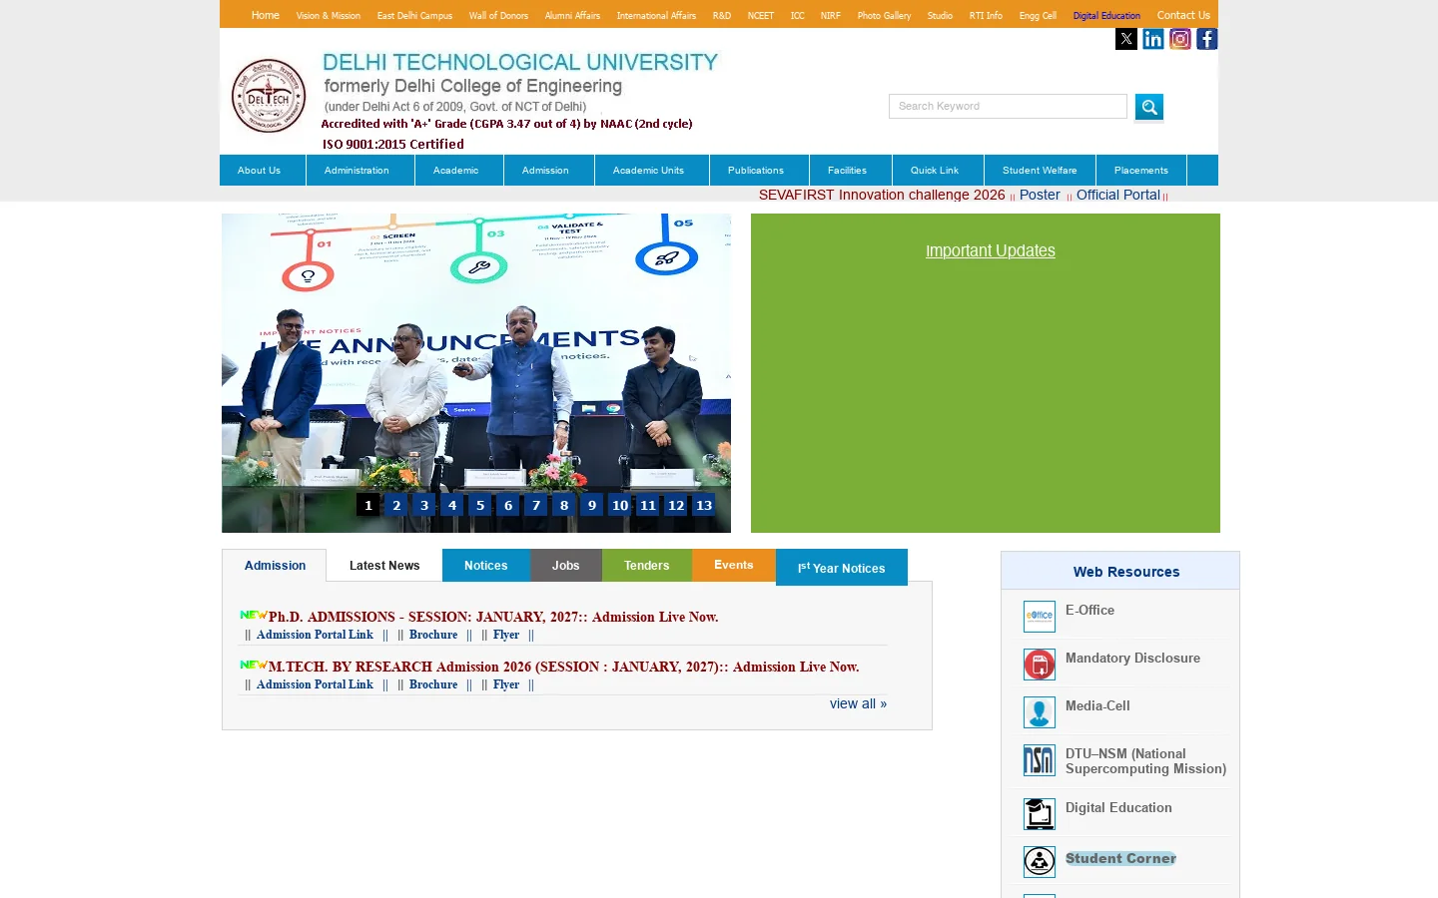Open the X (Twitter) social icon

tap(1126, 39)
